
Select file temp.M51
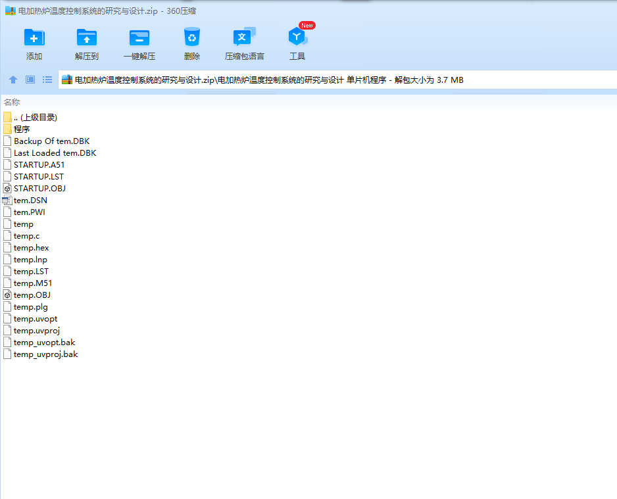click(x=33, y=283)
